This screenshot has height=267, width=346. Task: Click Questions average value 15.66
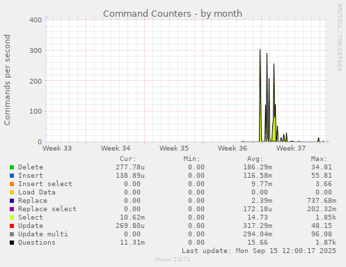click(x=258, y=243)
